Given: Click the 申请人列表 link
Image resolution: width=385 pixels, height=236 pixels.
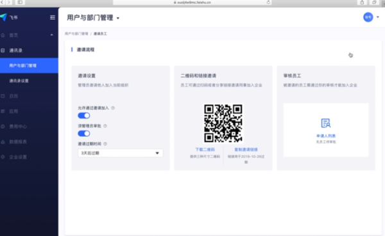Looking at the screenshot, I should (x=326, y=136).
